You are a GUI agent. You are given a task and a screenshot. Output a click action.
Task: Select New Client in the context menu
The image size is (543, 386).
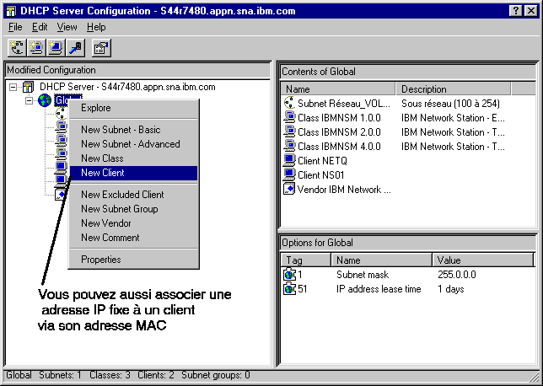pyautogui.click(x=134, y=173)
